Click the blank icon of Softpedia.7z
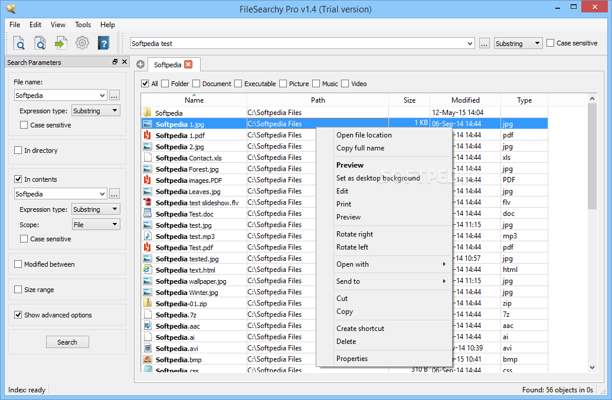 [x=148, y=314]
